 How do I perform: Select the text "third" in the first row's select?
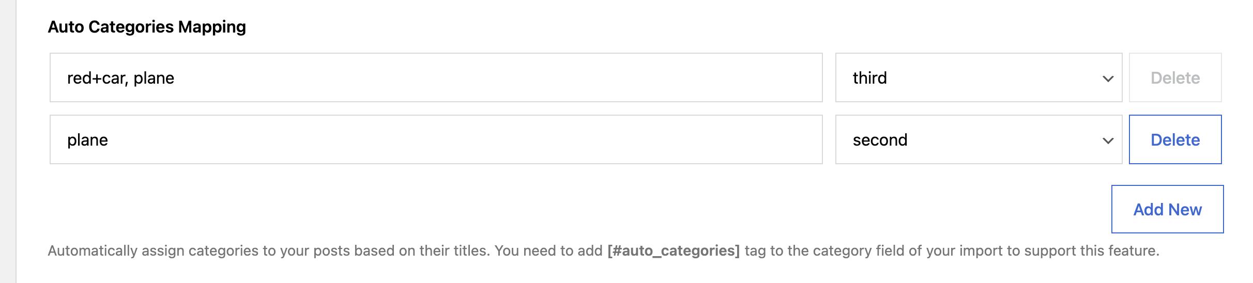[x=870, y=78]
